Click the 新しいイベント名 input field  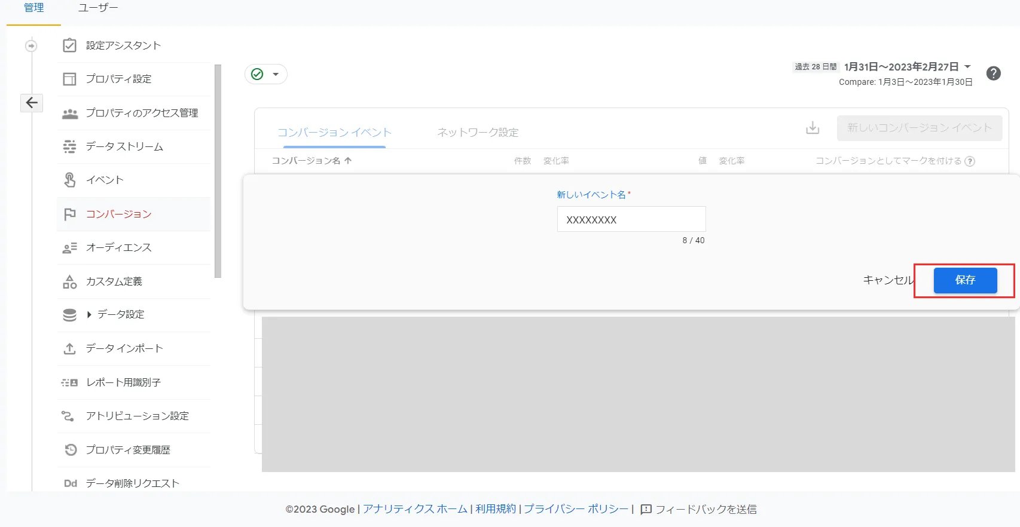[631, 219]
